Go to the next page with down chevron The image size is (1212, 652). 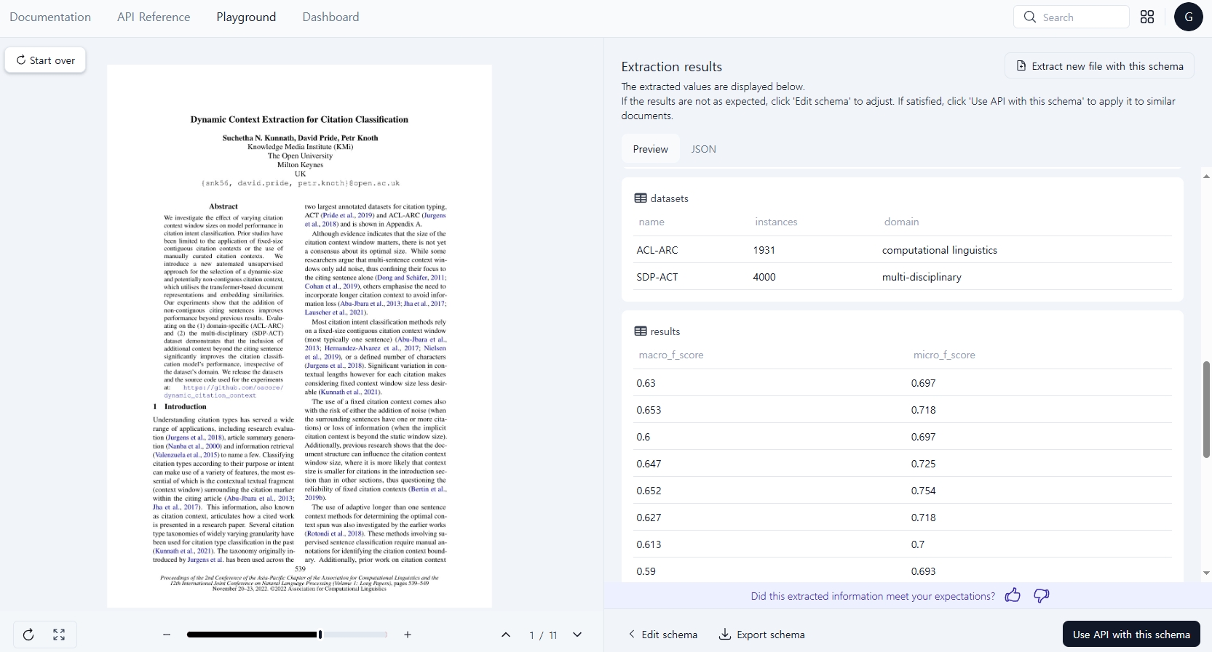pos(577,635)
